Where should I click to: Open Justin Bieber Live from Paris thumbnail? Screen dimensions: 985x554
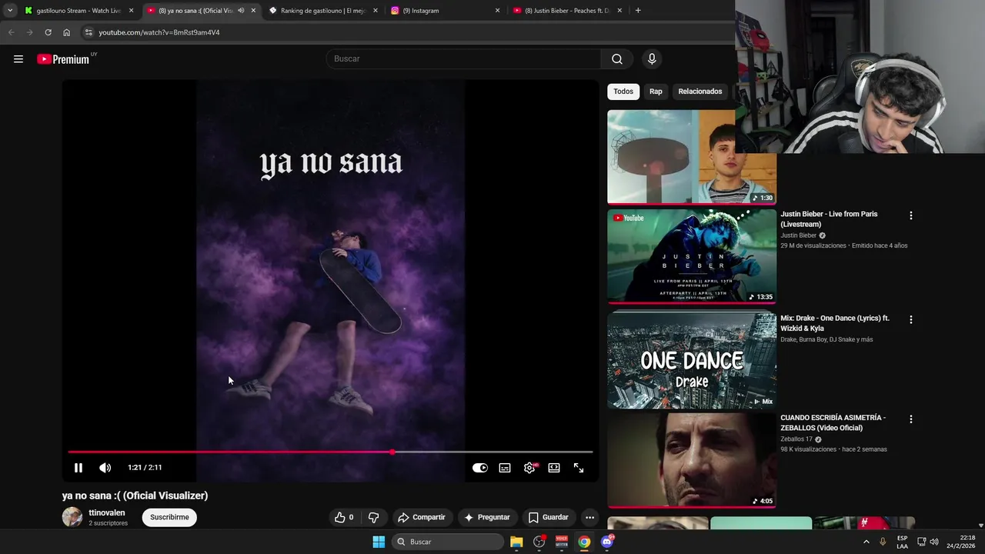tap(692, 256)
